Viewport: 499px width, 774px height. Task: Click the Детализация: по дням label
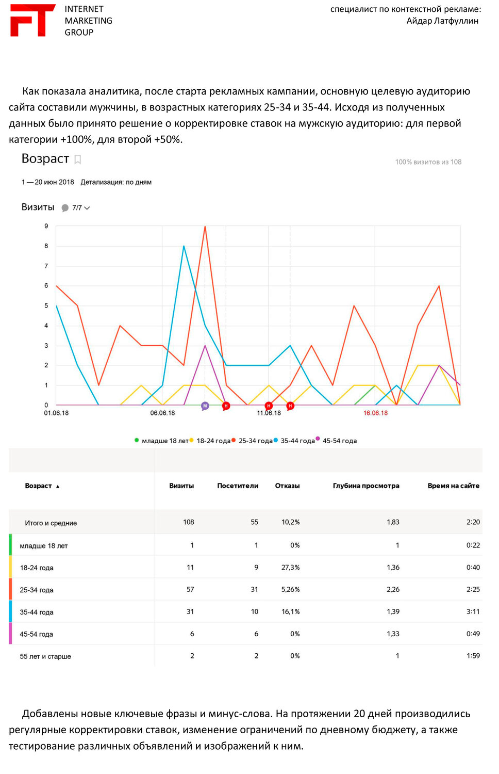point(116,182)
